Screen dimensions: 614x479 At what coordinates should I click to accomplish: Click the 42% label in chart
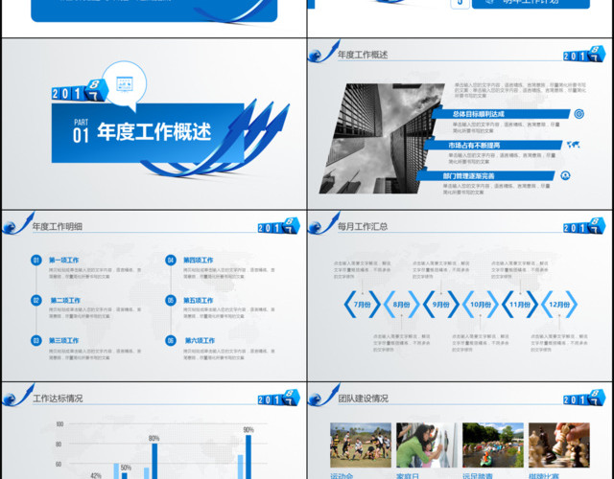click(96, 475)
